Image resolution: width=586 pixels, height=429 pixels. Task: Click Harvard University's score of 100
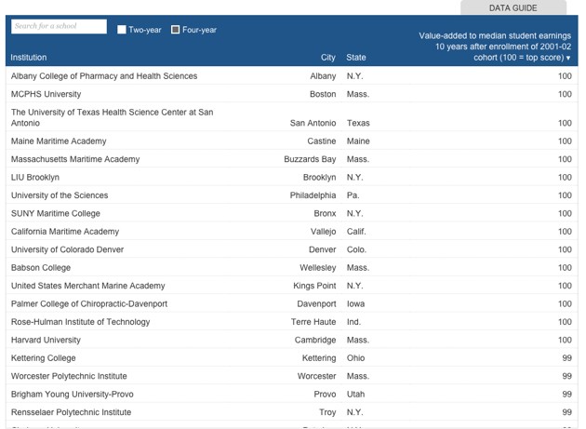pyautogui.click(x=565, y=340)
